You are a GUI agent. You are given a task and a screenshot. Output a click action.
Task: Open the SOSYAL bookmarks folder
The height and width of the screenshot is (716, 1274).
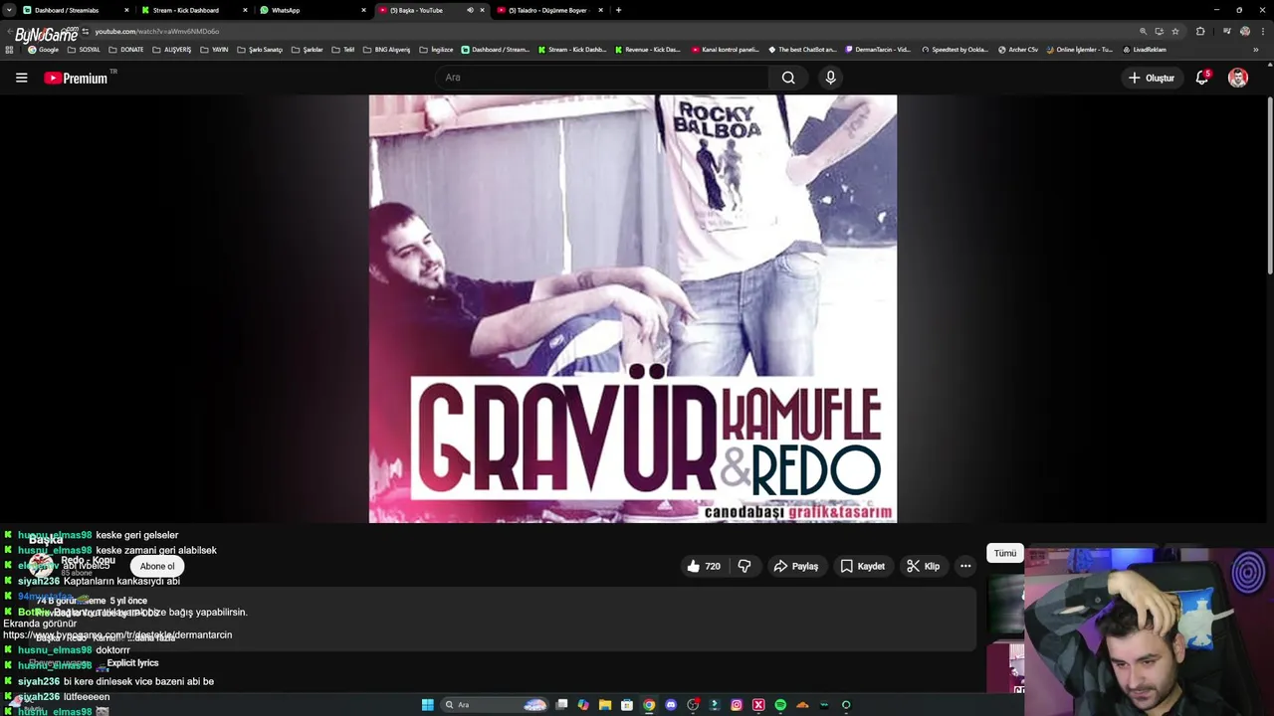pos(84,50)
